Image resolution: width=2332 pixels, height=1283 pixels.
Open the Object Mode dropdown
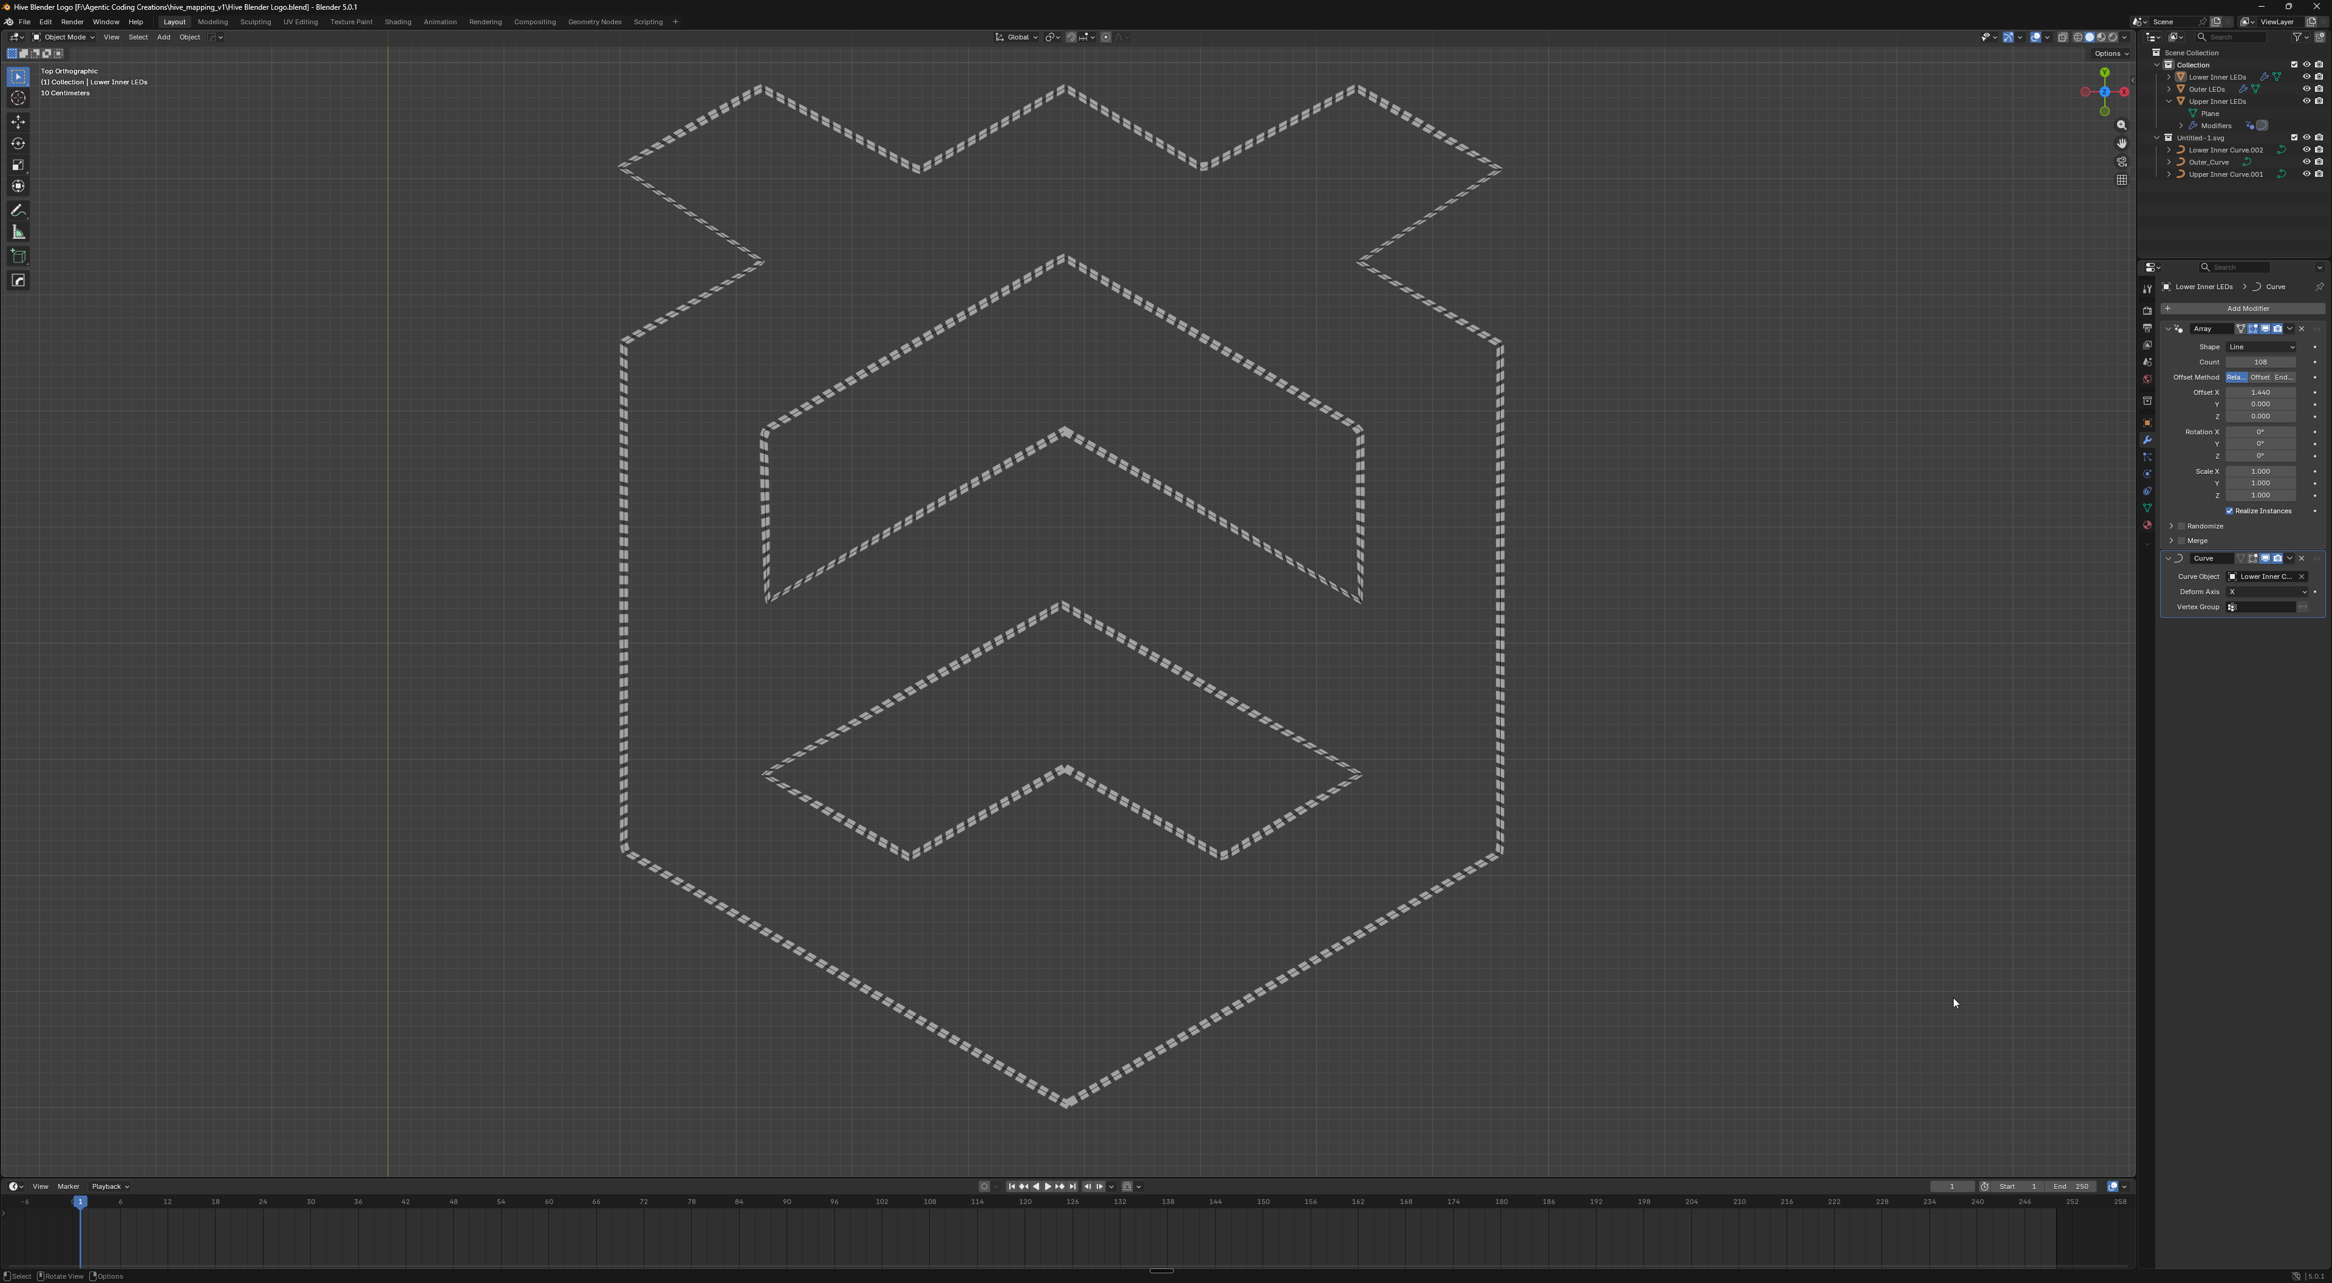click(x=63, y=37)
